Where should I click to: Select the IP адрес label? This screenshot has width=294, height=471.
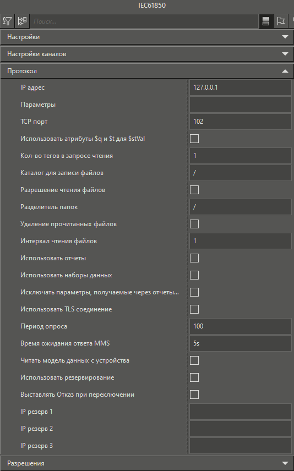(x=32, y=87)
